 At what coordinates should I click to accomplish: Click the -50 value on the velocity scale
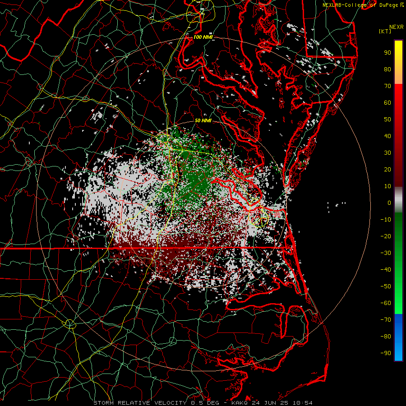tap(386, 286)
